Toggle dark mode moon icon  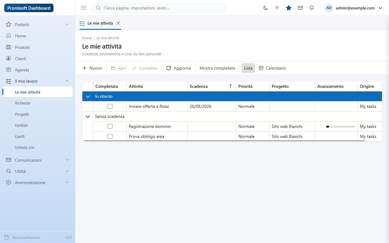[266, 8]
